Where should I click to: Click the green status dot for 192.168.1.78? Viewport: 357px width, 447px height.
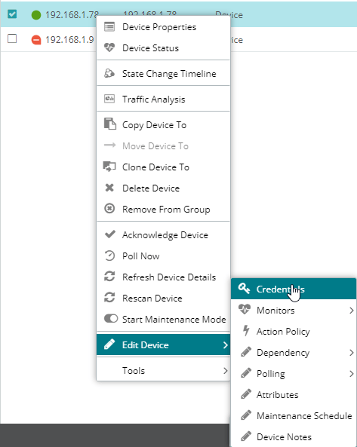(x=36, y=15)
